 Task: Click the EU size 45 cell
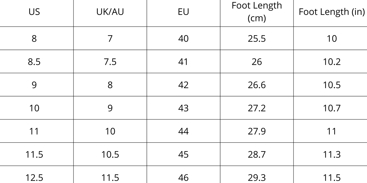point(183,154)
